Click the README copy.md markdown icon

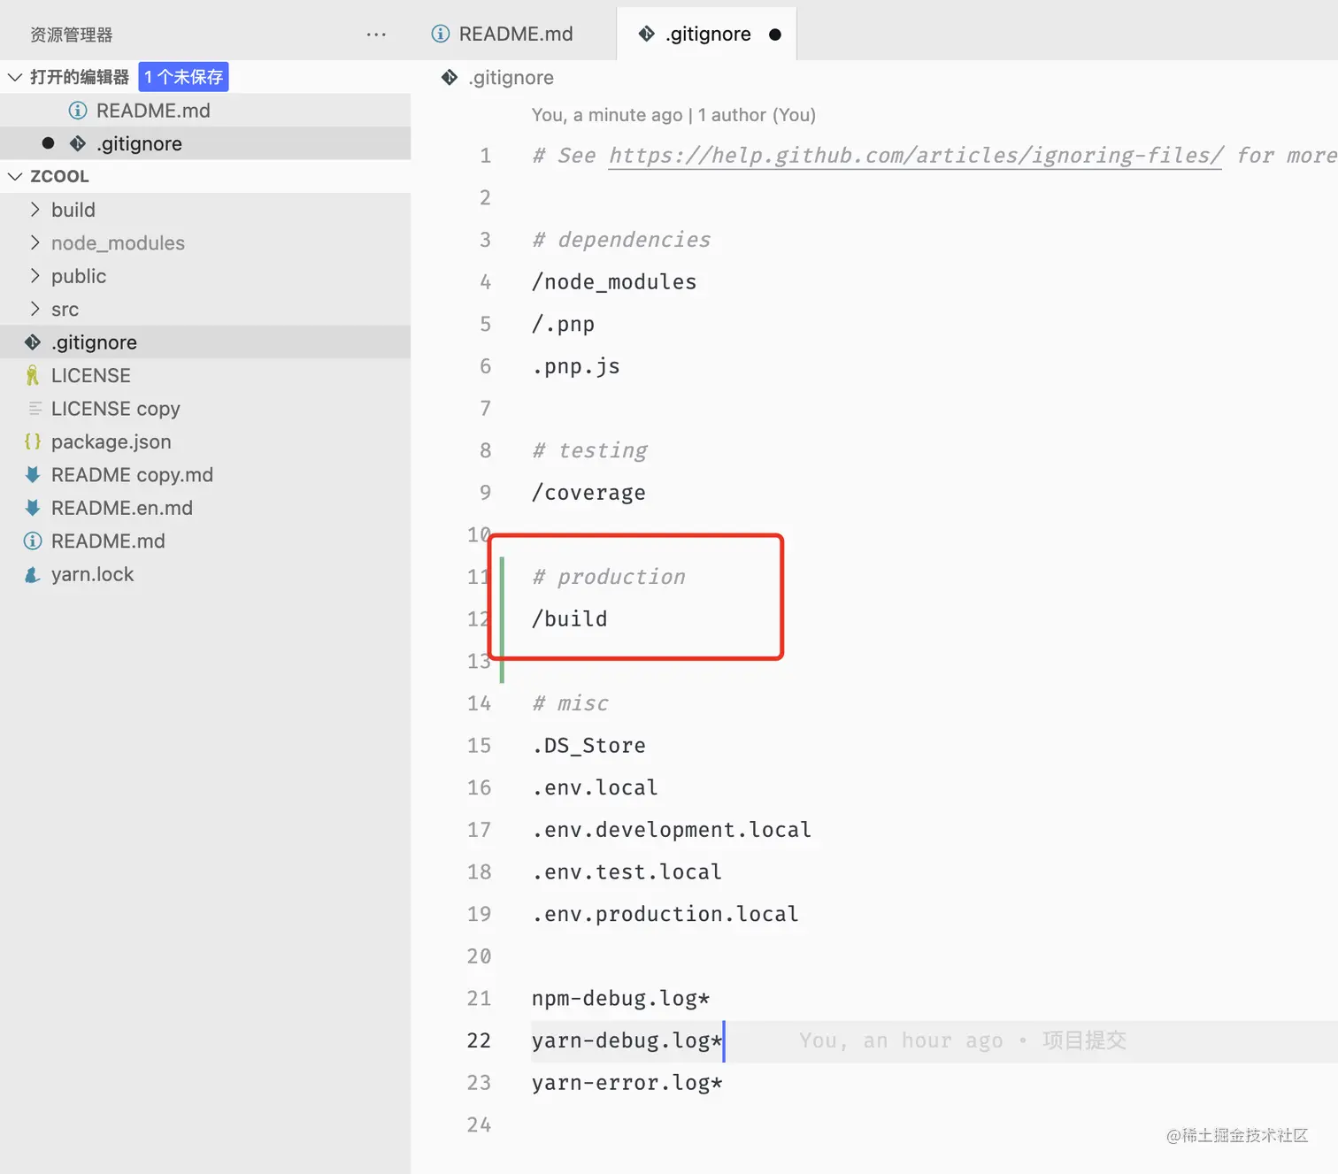coord(33,475)
